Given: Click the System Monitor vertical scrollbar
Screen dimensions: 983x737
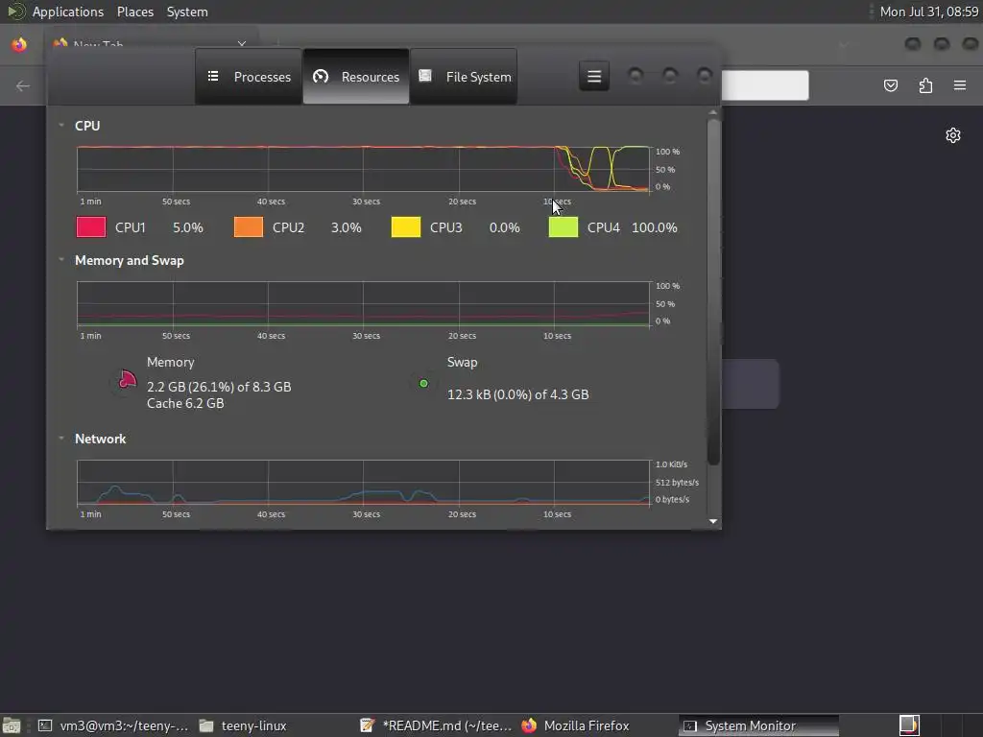Looking at the screenshot, I should point(713,292).
